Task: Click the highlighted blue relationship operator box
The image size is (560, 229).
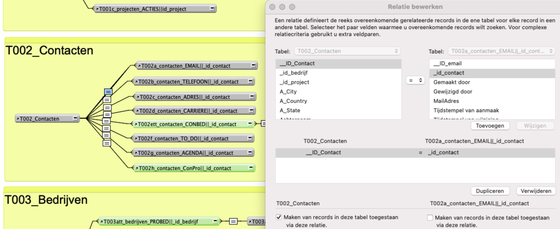Action: coord(108,91)
